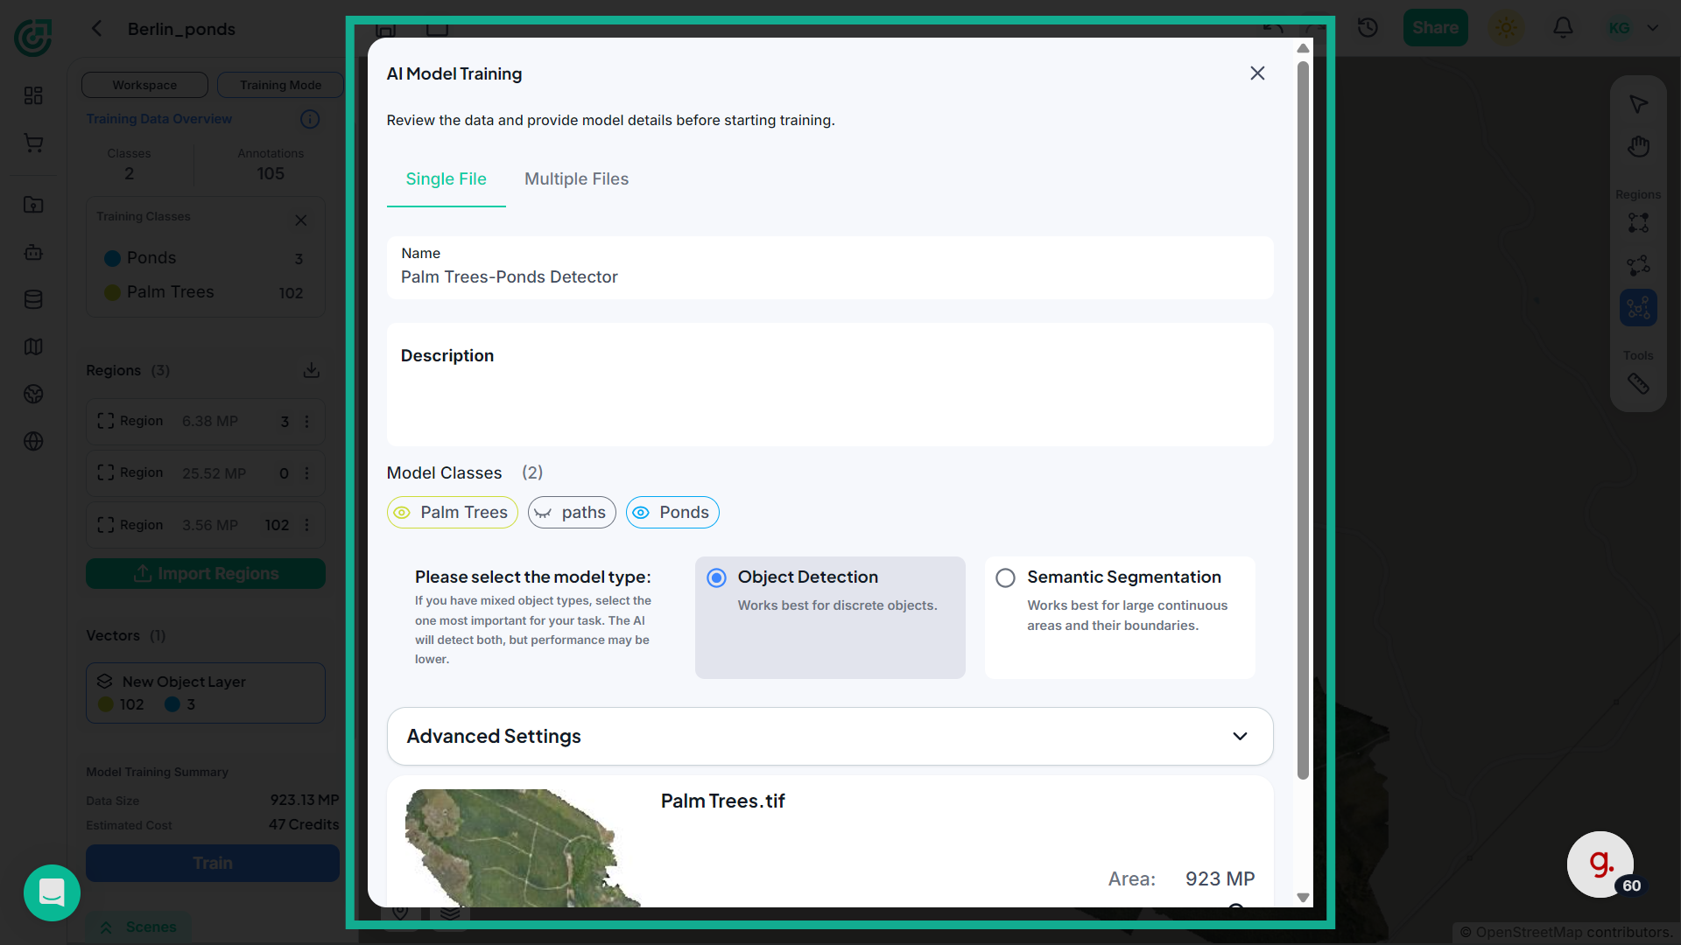Close the Training Classes panel

click(x=300, y=220)
